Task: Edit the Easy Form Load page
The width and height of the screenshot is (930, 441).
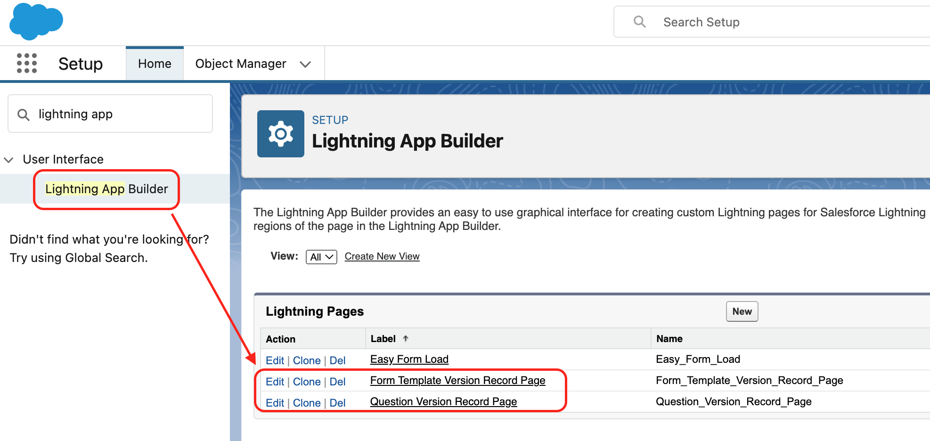Action: (275, 360)
